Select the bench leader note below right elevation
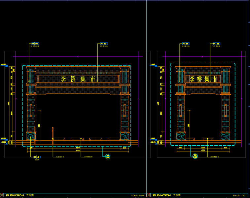This screenshot has width=250, height=198. coord(215,157)
